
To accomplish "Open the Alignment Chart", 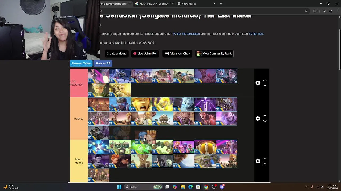I will pos(177,54).
